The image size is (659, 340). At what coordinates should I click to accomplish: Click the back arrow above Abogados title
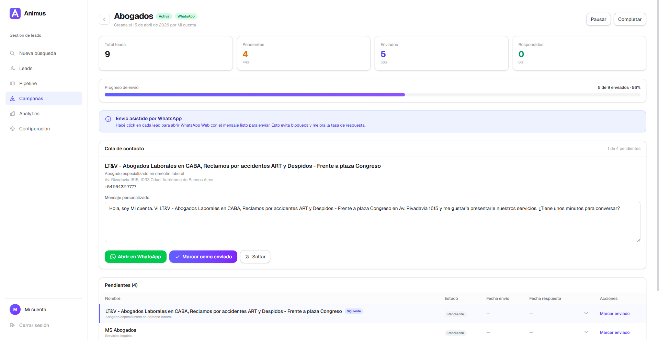(x=104, y=19)
